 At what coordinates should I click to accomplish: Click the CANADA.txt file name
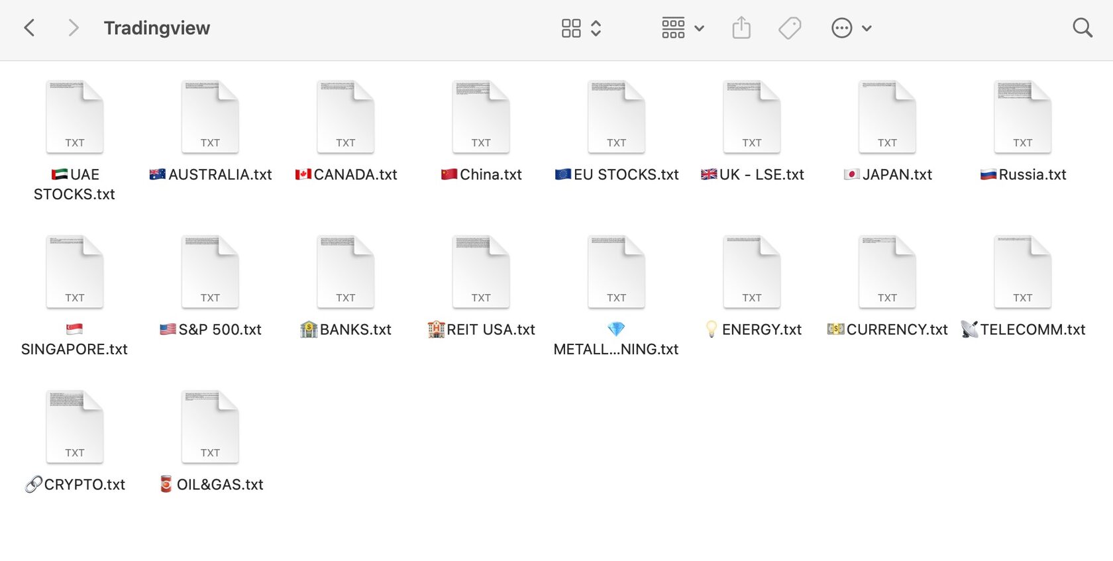[x=346, y=175]
